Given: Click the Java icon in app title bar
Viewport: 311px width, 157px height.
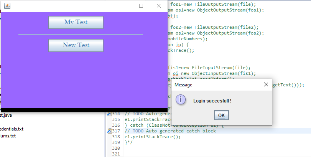Looking at the screenshot, I should [7, 6].
